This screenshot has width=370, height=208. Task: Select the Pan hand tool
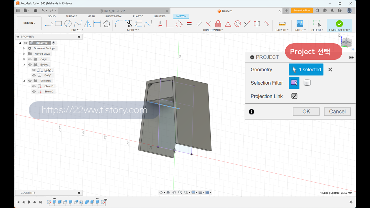(174, 192)
